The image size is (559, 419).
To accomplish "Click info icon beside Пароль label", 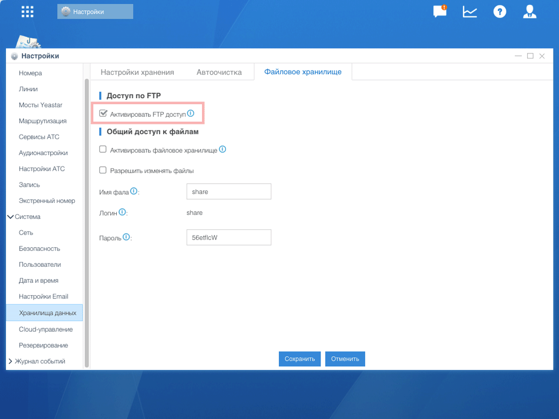I will point(126,237).
